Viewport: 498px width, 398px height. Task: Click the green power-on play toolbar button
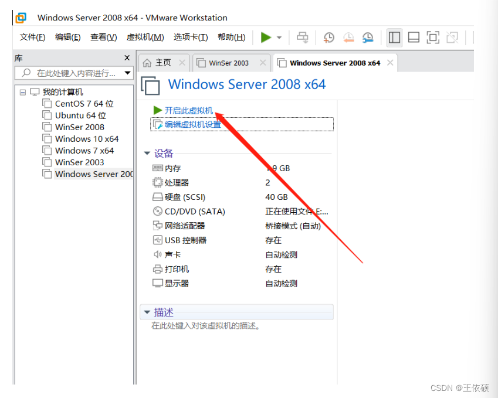pos(266,38)
